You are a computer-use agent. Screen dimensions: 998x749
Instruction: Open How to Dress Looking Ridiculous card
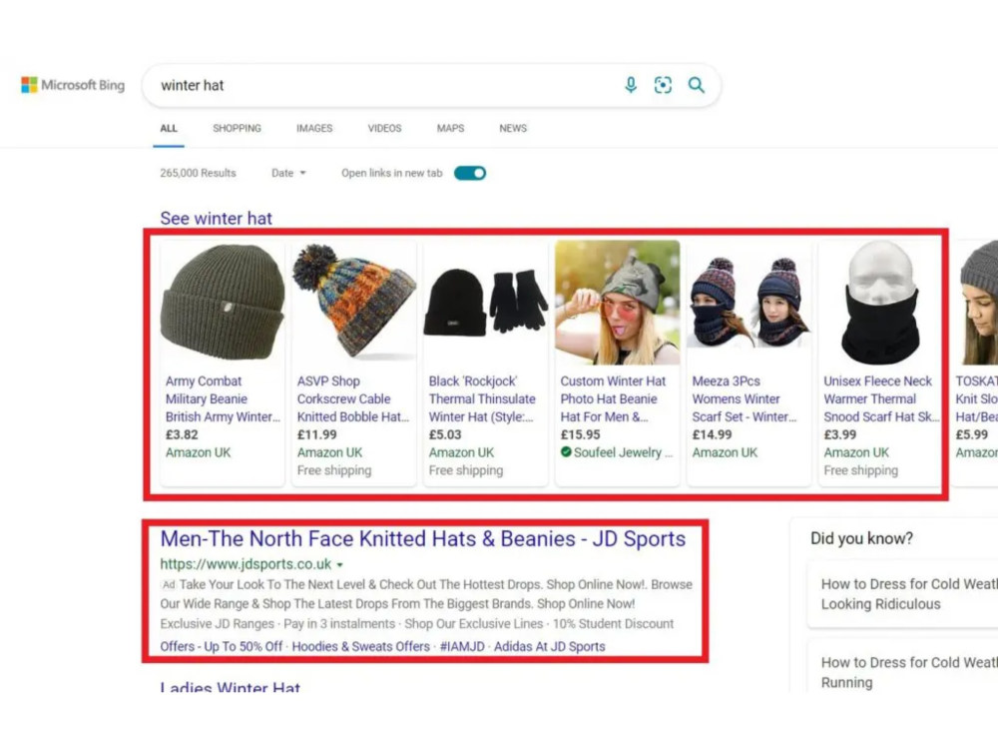pos(902,594)
